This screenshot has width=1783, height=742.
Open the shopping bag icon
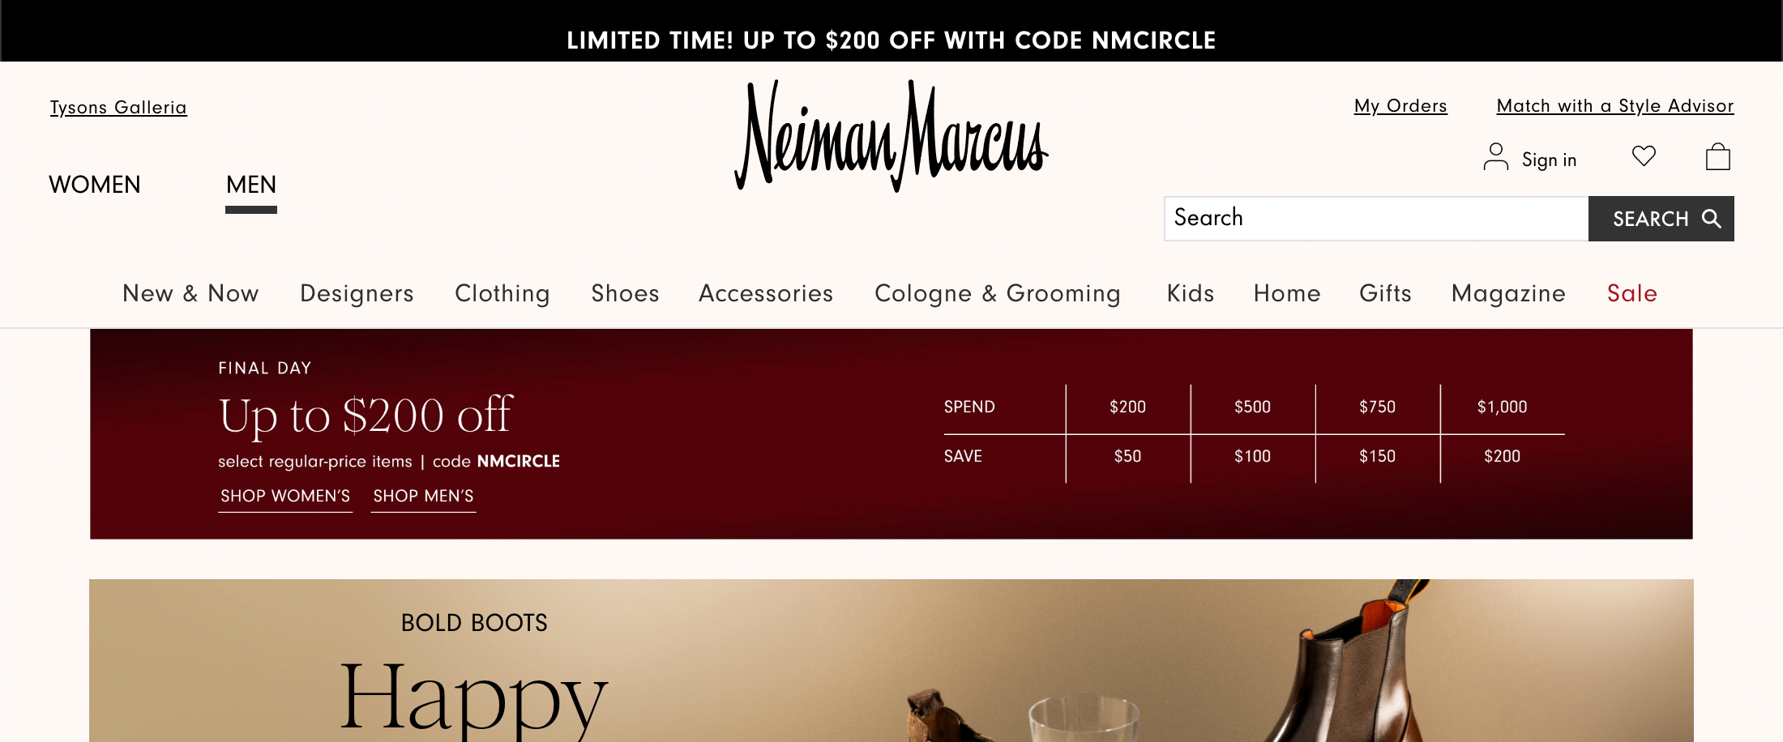[x=1717, y=156]
